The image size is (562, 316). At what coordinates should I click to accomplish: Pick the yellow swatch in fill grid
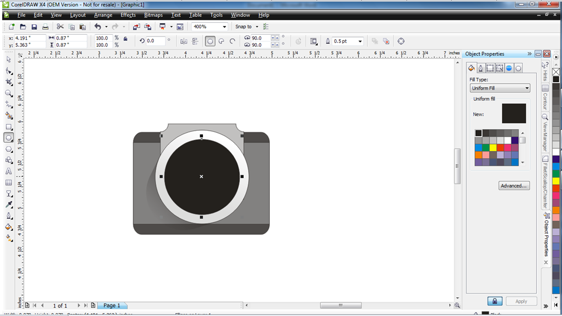tap(493, 147)
